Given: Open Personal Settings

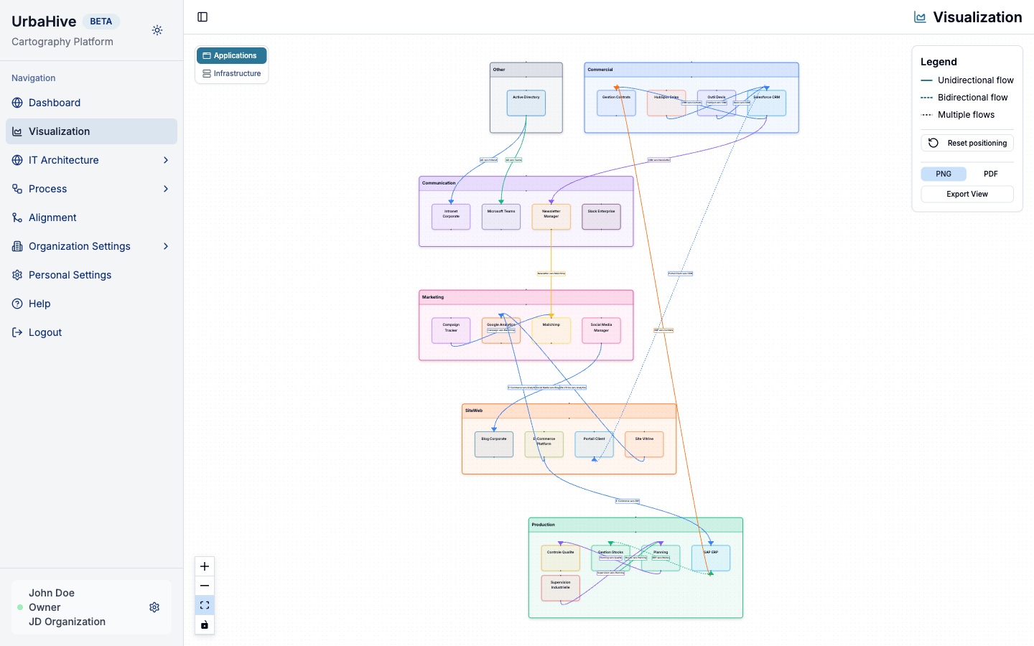Looking at the screenshot, I should pos(91,275).
